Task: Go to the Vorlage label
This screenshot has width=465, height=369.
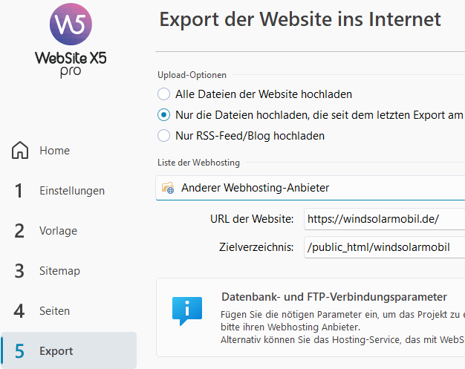Action: 58,231
